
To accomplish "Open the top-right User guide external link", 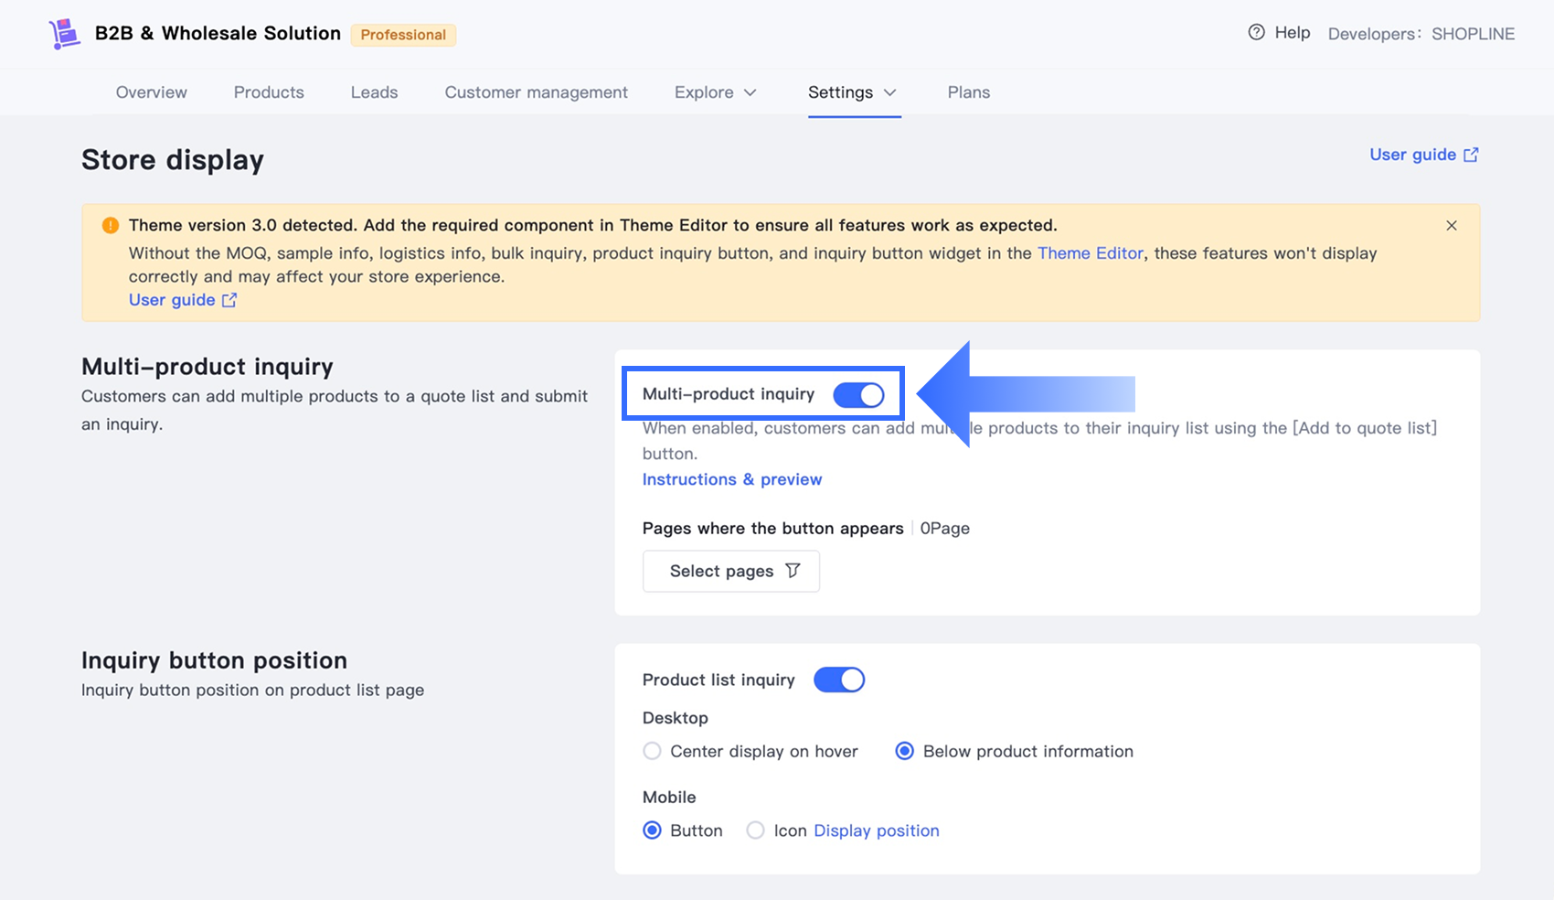I will point(1423,155).
